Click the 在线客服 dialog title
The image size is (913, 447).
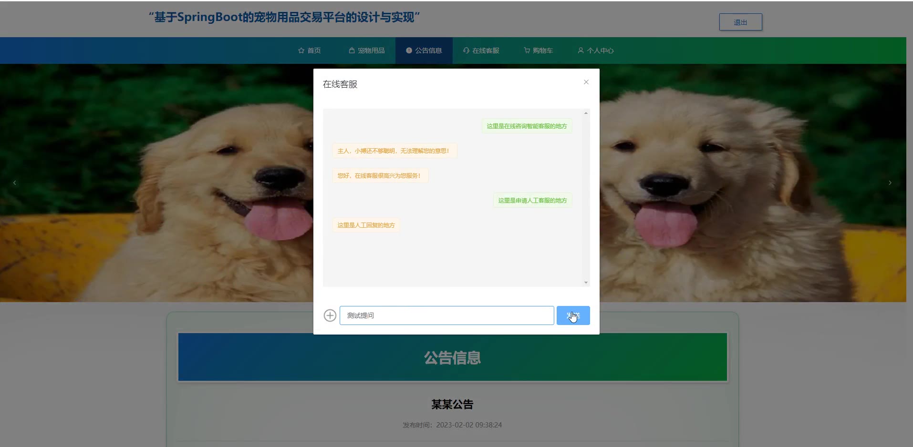click(x=340, y=84)
